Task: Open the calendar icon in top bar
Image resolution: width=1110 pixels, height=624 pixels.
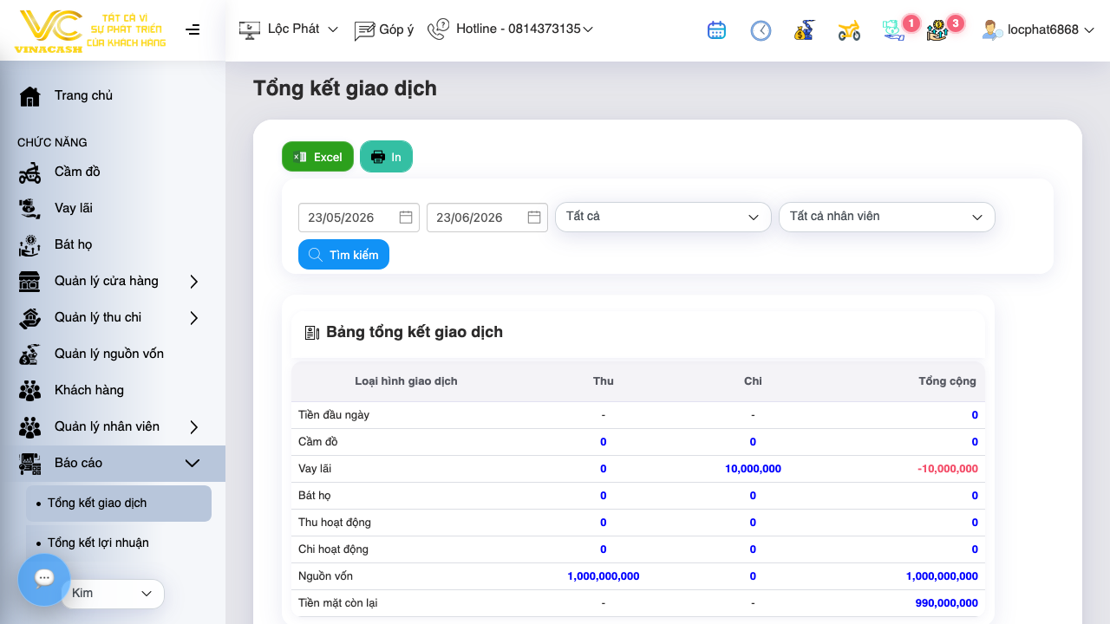Action: (716, 30)
